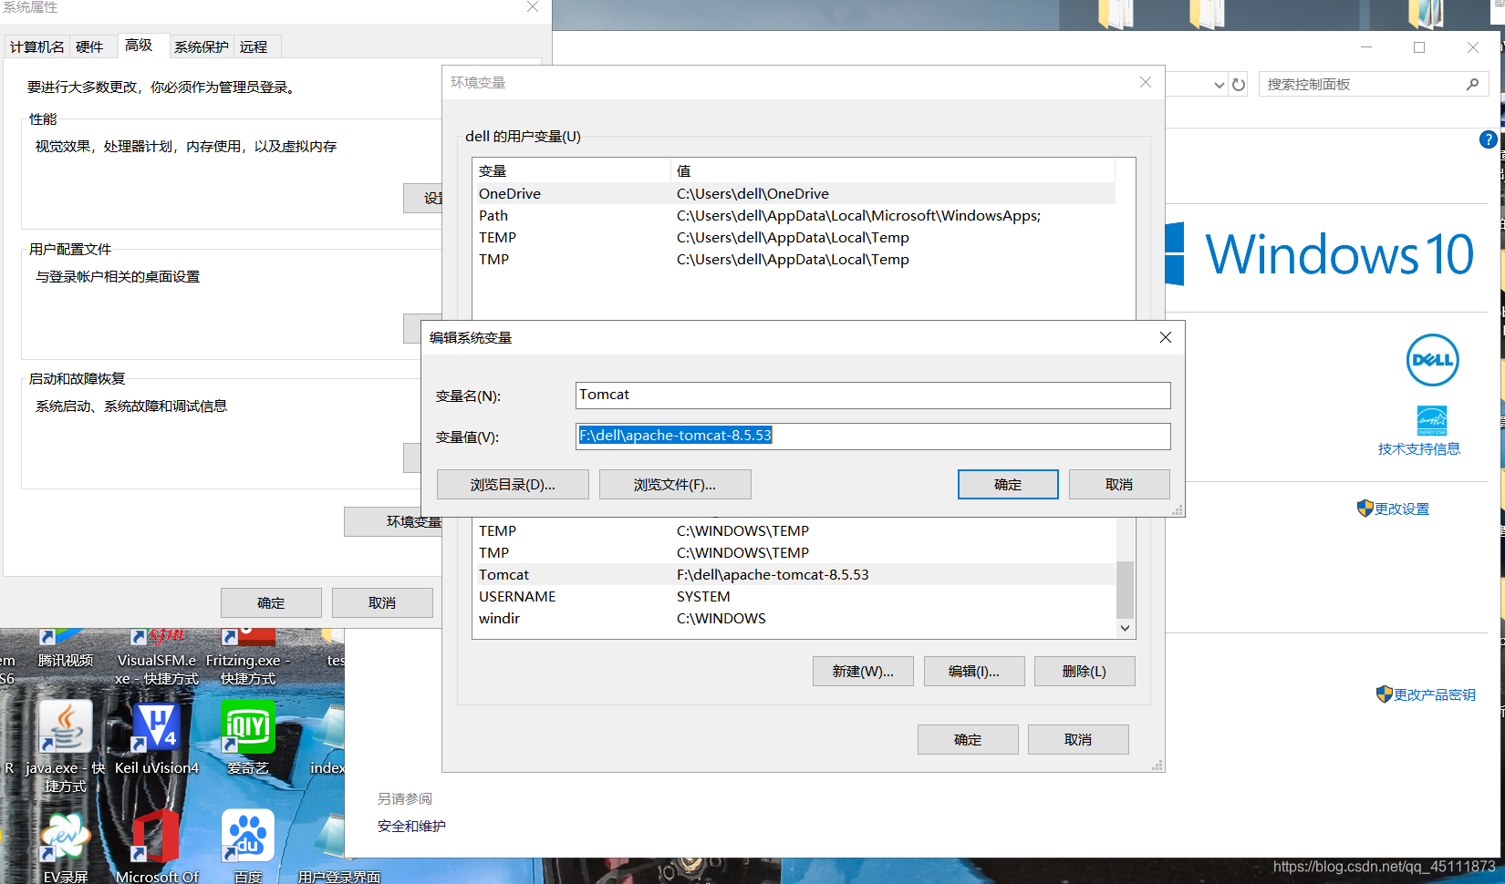Viewport: 1505px width, 884px height.
Task: Click 取消 in the environment variables window
Action: [x=1078, y=740]
